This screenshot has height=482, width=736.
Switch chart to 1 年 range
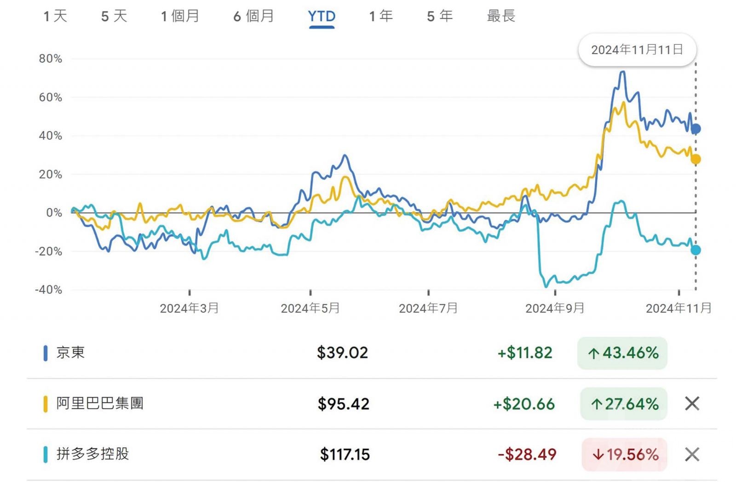pos(381,16)
